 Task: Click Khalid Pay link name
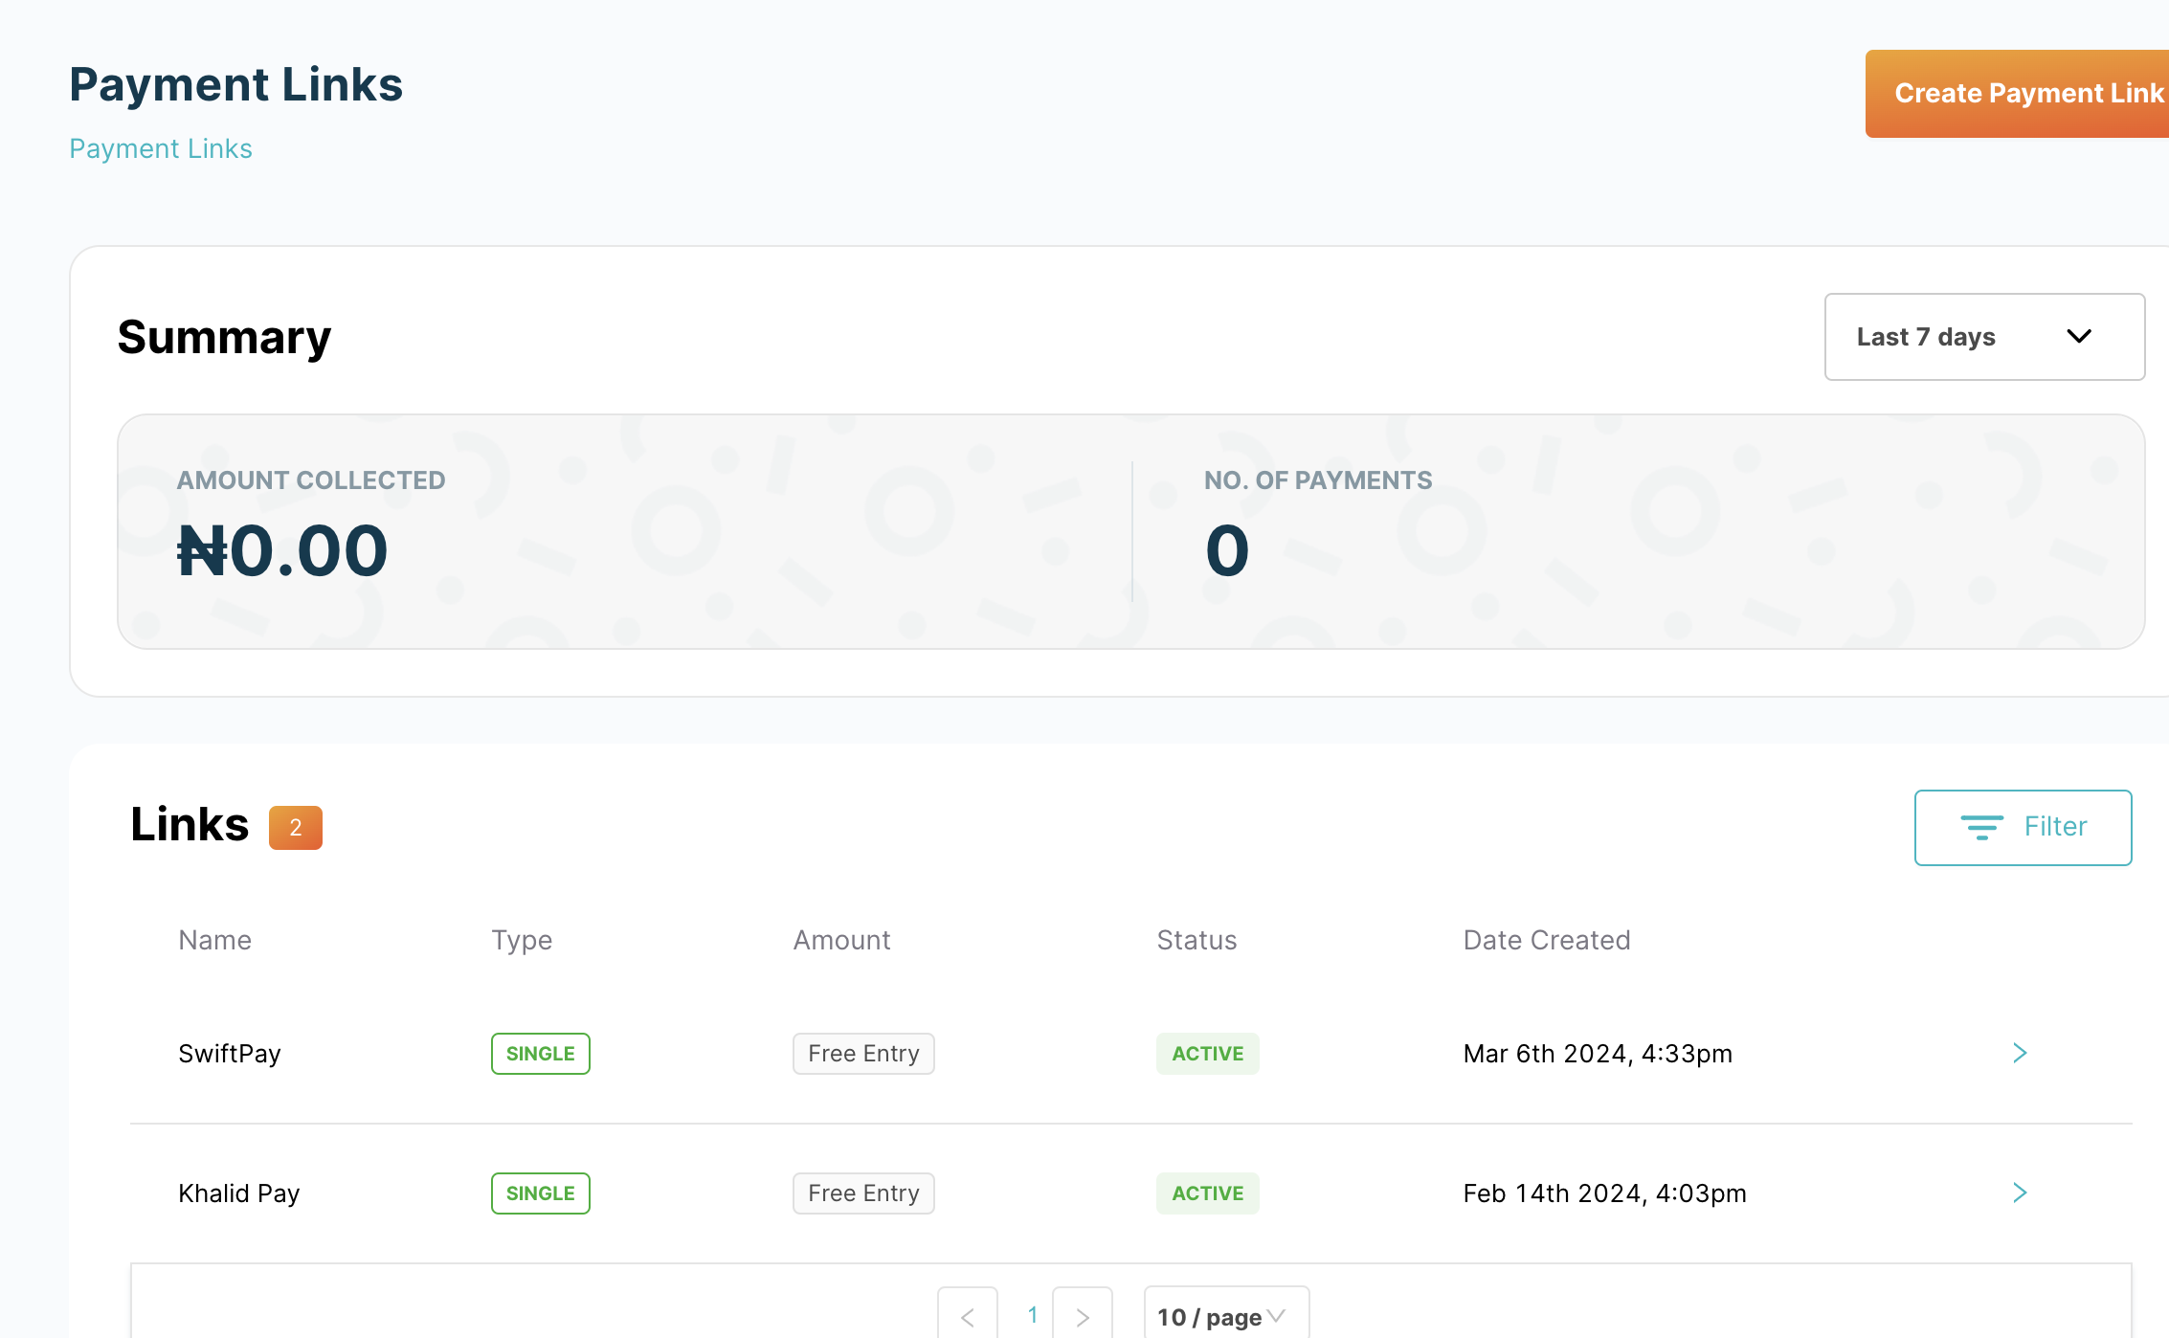[239, 1193]
